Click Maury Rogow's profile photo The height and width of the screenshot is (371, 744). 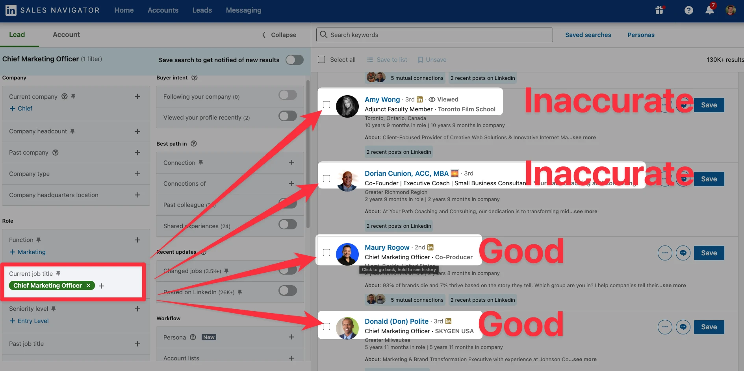[x=347, y=254]
